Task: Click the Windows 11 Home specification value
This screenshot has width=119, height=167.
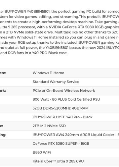Action: coord(48,73)
